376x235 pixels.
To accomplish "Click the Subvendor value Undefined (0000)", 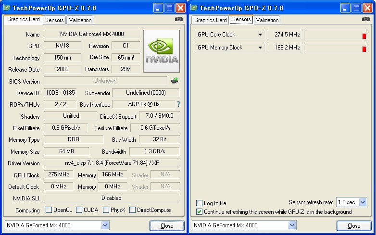I will [146, 93].
